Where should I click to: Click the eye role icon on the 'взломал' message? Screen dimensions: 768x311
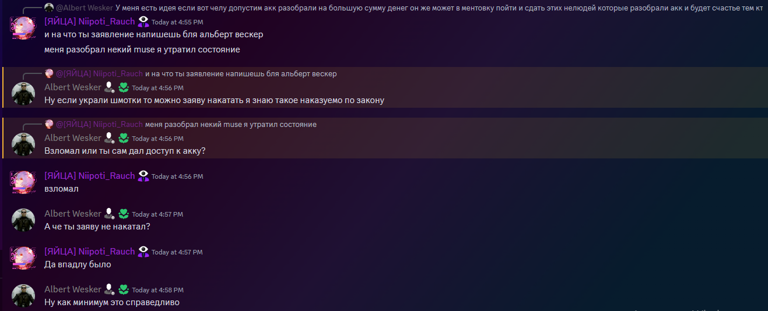143,176
